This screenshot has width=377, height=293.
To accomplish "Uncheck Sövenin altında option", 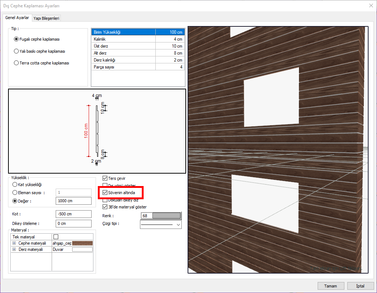I will pyautogui.click(x=105, y=192).
